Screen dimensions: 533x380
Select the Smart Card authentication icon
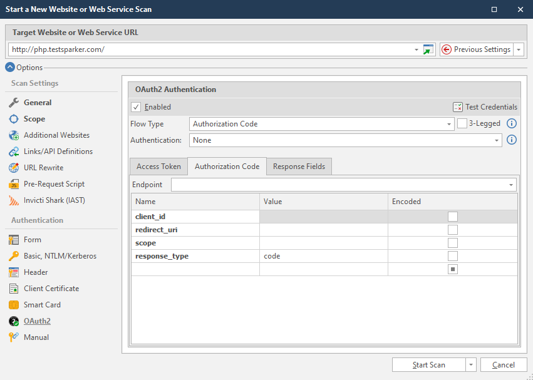coord(14,305)
